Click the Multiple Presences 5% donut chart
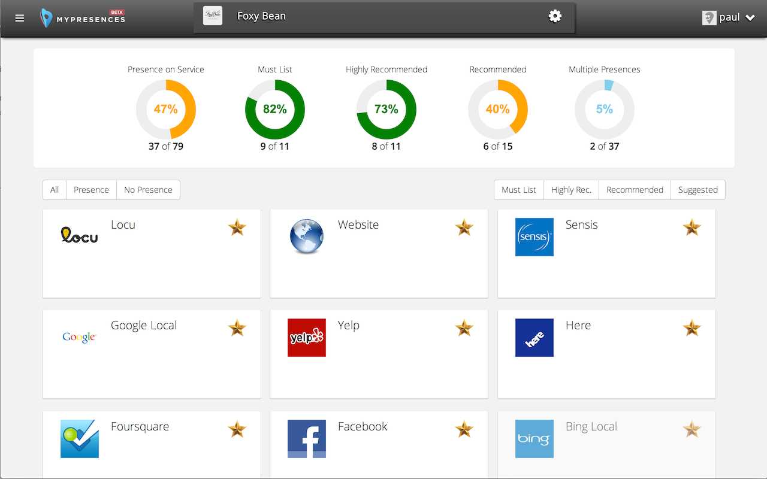 tap(605, 110)
